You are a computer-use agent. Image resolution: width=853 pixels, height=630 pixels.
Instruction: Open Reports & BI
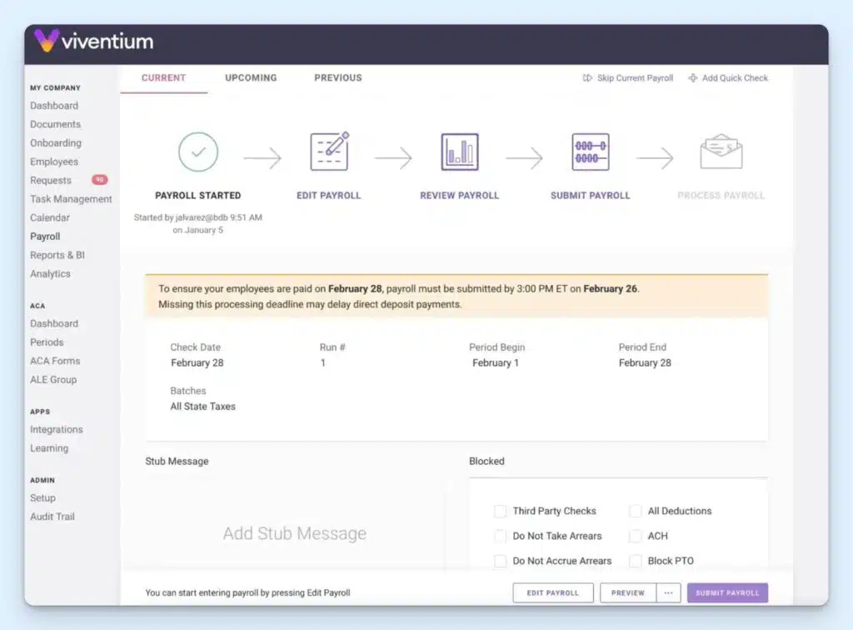(x=57, y=255)
